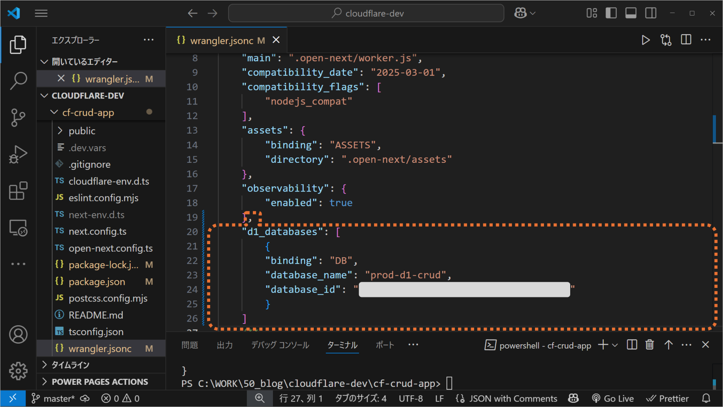Go back in navigation history
Image resolution: width=723 pixels, height=407 pixels.
[x=193, y=14]
